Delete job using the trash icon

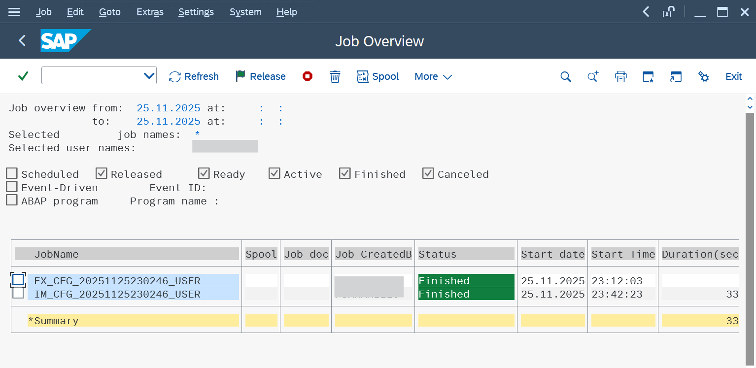(335, 76)
